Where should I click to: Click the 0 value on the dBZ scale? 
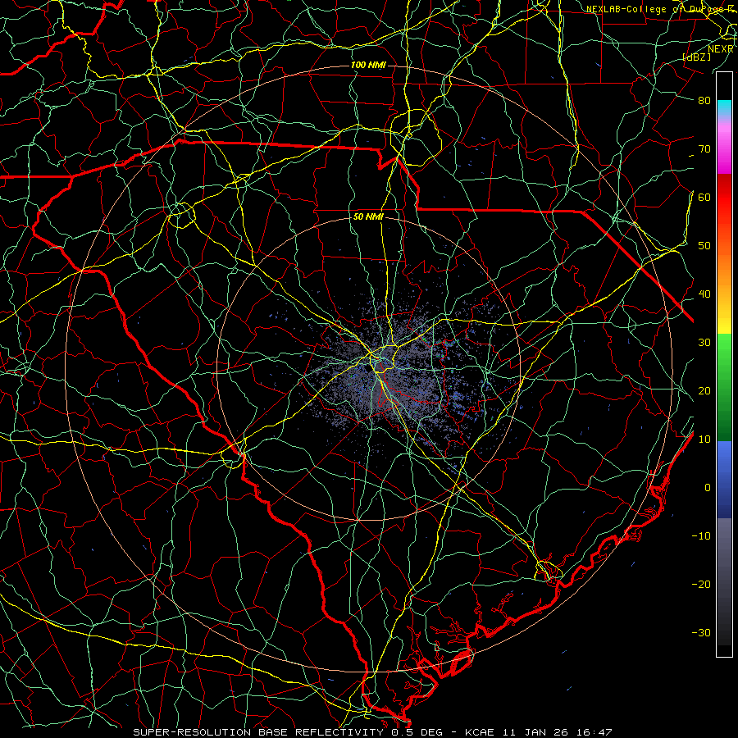[x=708, y=488]
